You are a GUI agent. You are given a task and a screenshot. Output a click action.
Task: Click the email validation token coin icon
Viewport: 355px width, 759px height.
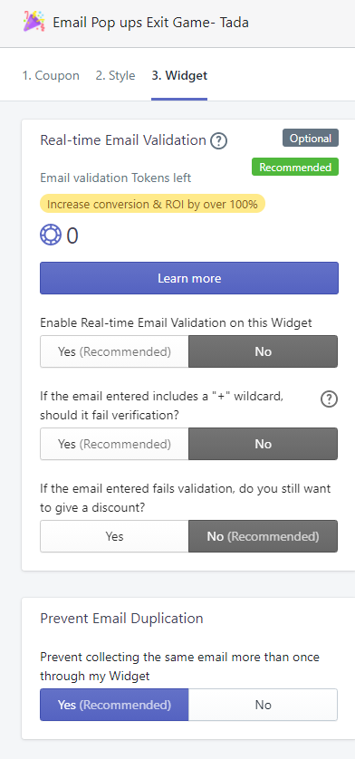[x=51, y=235]
